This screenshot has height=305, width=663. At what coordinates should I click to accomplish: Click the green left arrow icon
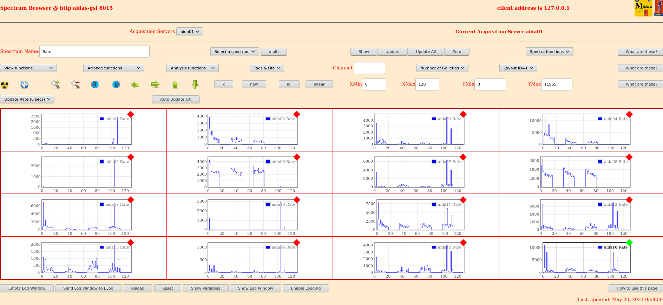[x=135, y=84]
